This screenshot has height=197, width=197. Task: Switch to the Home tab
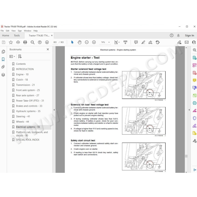6,35
